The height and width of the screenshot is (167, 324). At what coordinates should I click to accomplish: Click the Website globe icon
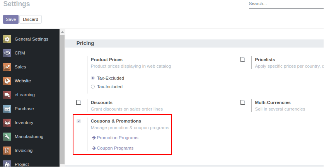coord(7,81)
